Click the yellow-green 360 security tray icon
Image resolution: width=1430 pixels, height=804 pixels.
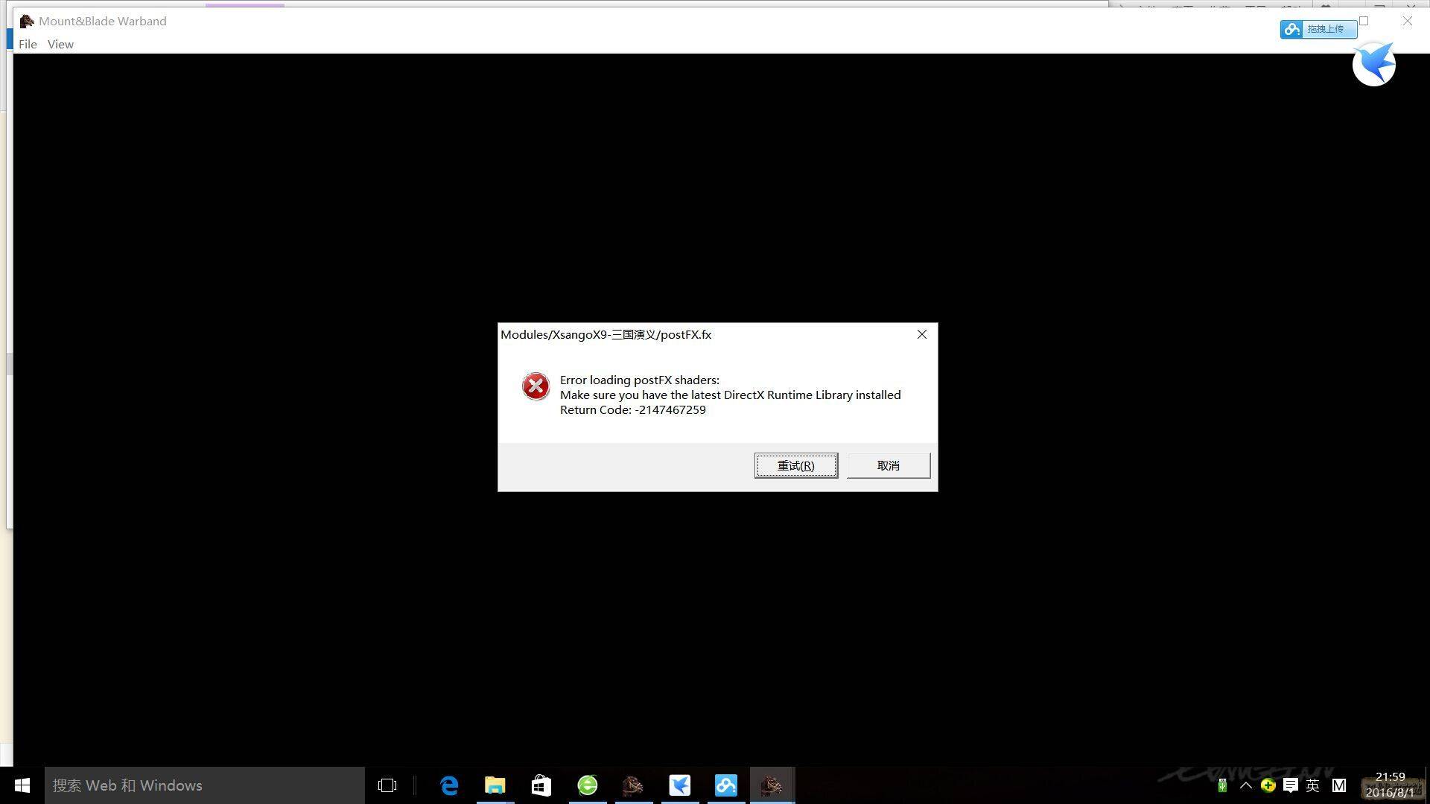click(x=1268, y=785)
